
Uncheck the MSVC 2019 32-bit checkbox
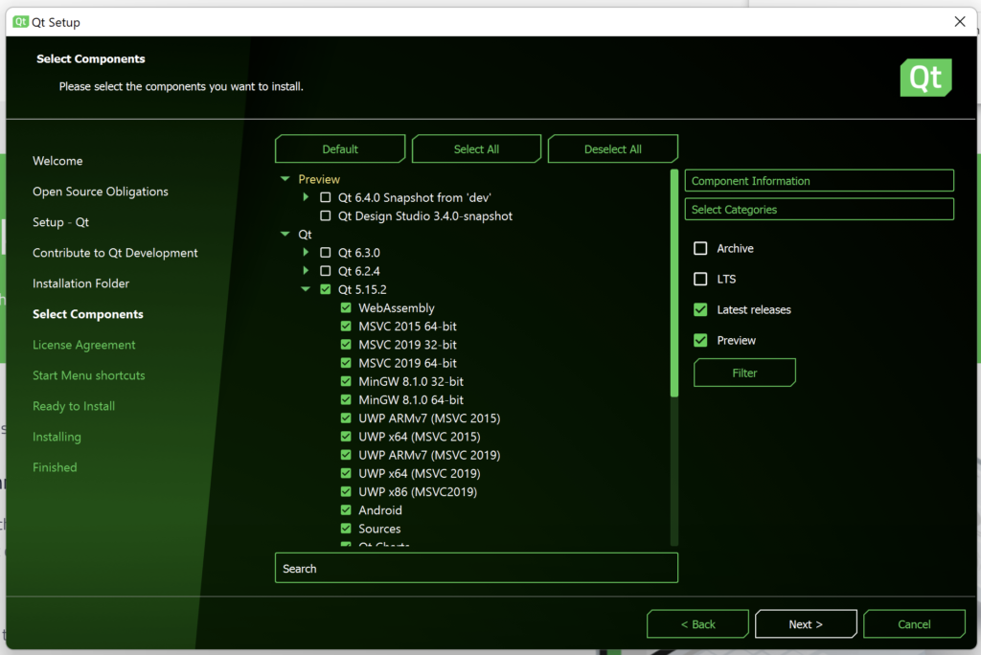pos(346,345)
